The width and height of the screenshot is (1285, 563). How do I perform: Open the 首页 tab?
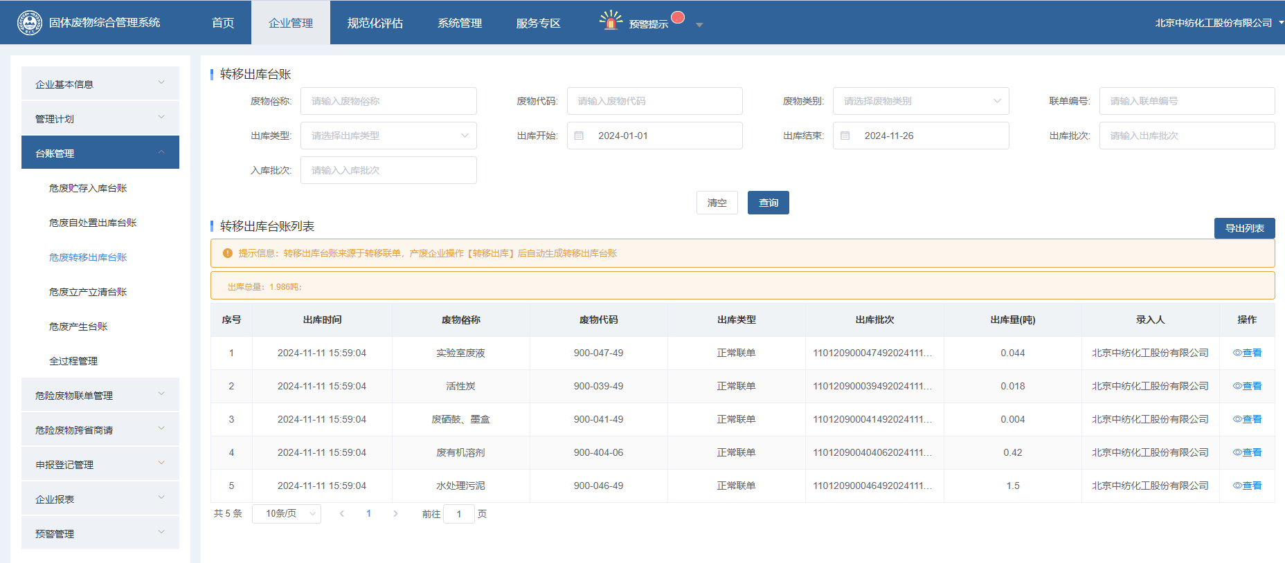point(223,23)
